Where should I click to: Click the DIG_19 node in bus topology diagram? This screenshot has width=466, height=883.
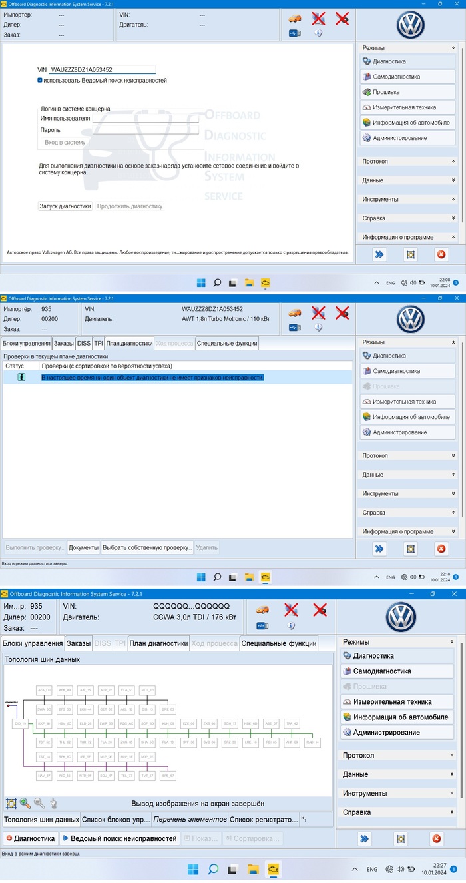click(19, 723)
